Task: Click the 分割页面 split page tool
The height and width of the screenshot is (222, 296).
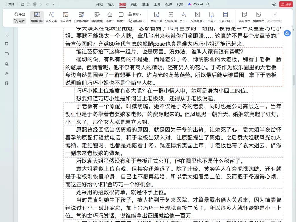Action: point(171,17)
